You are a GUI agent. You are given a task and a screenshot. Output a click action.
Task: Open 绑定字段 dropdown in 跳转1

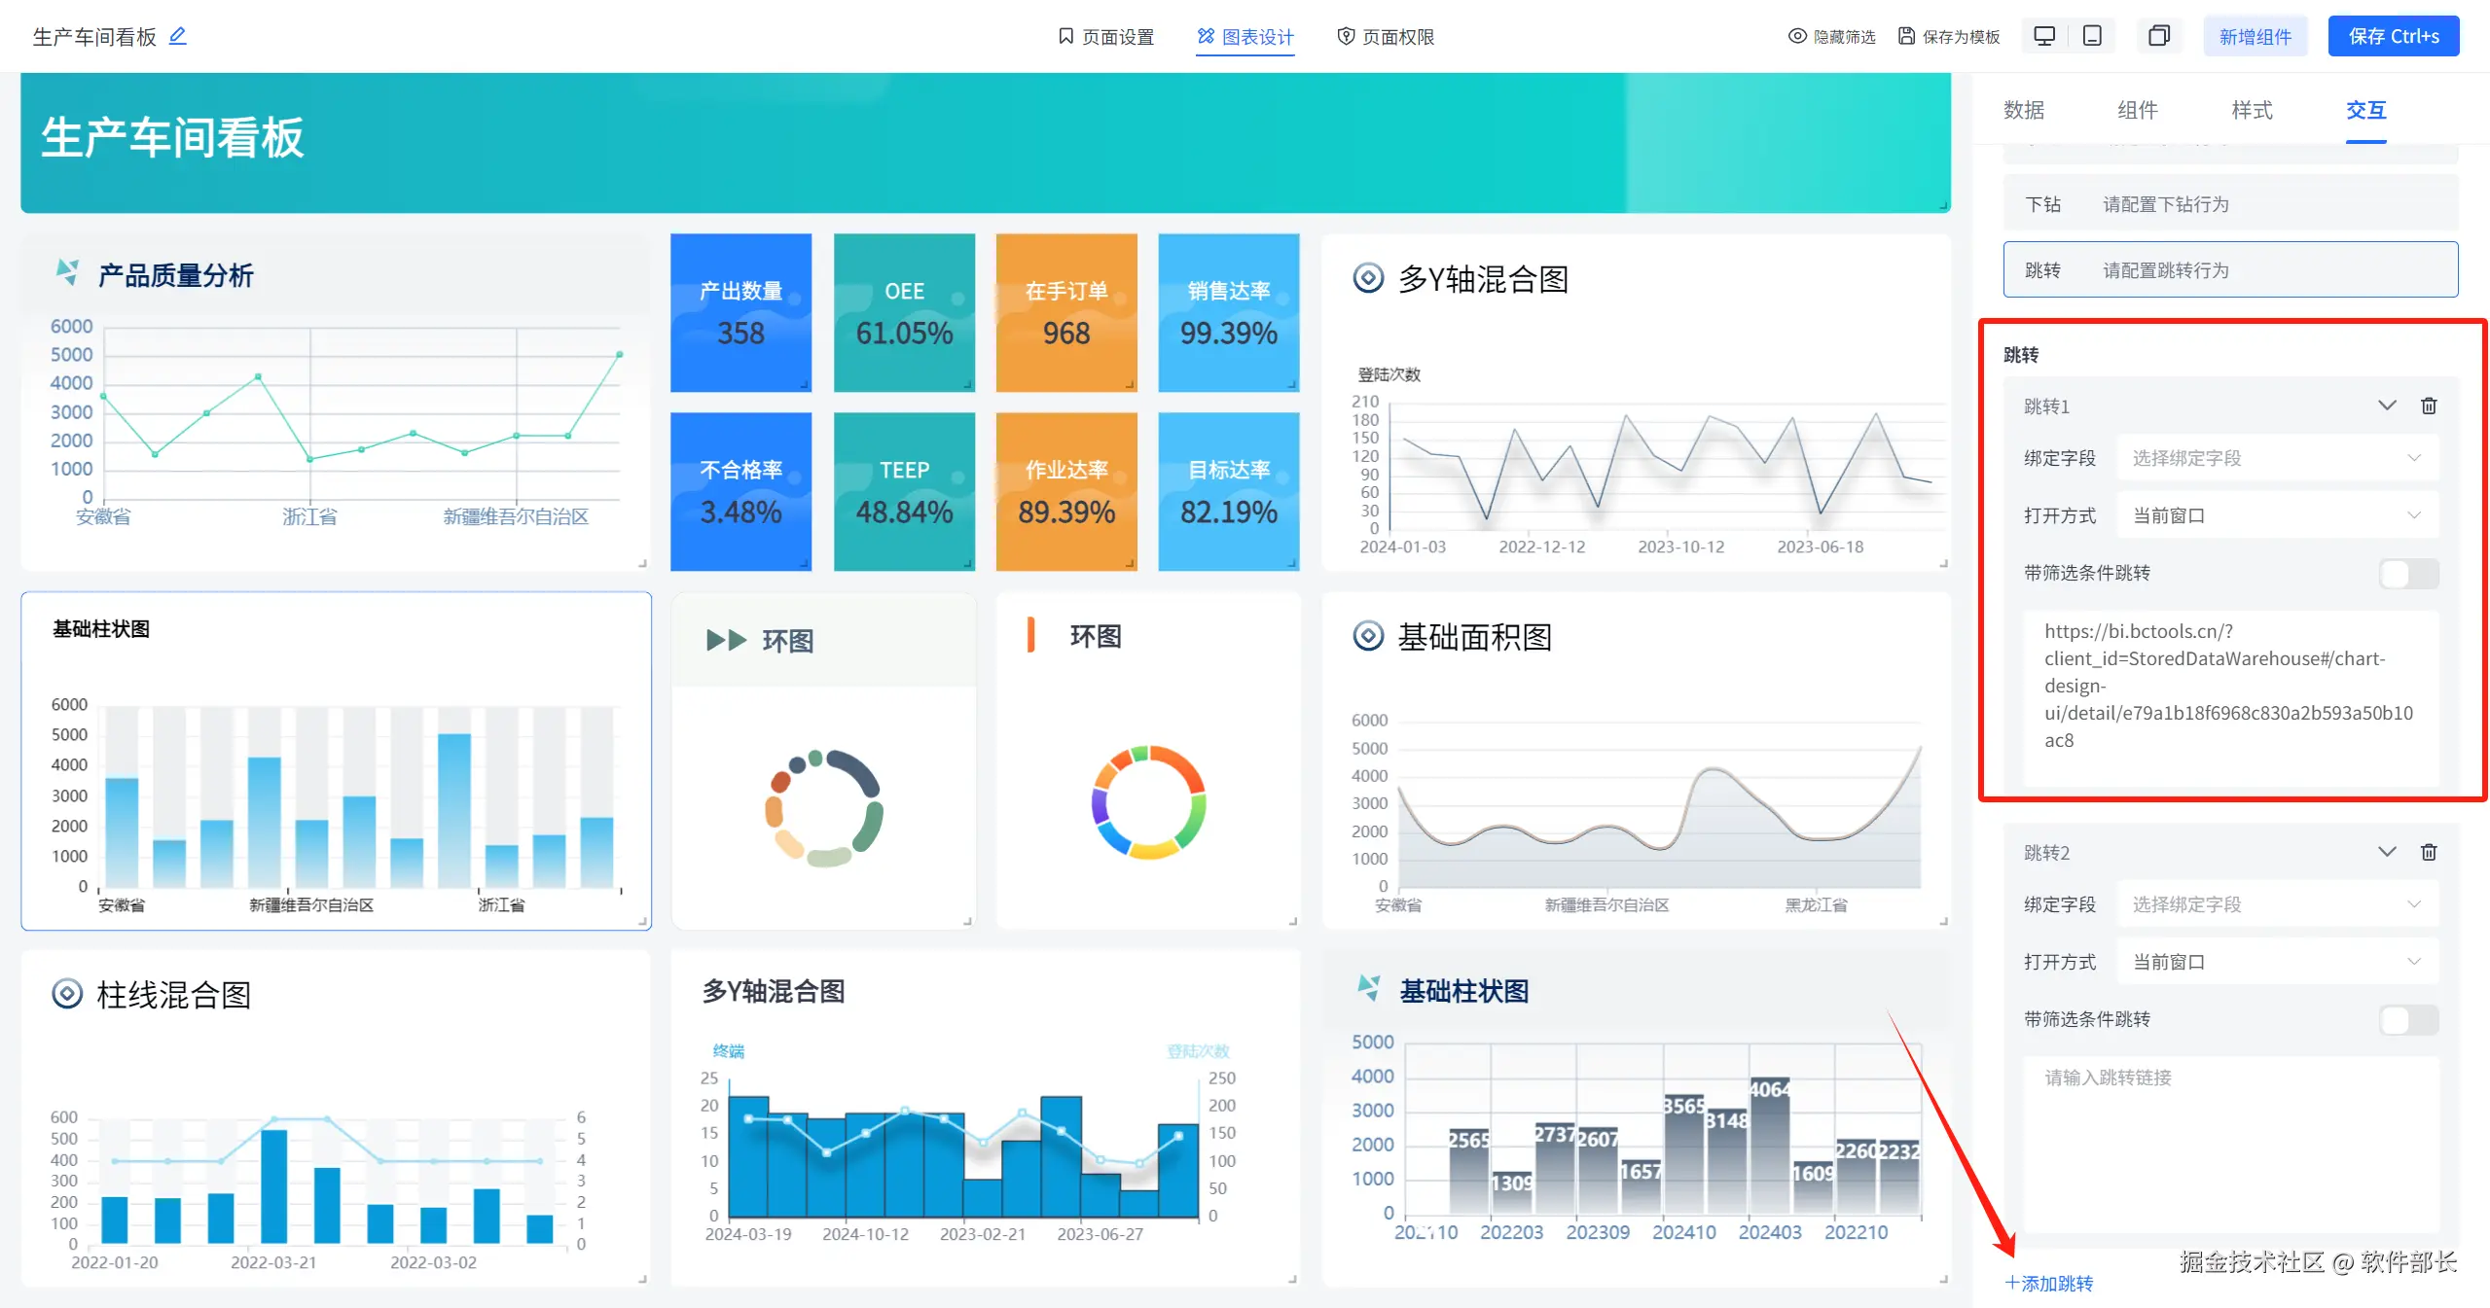[x=2276, y=458]
